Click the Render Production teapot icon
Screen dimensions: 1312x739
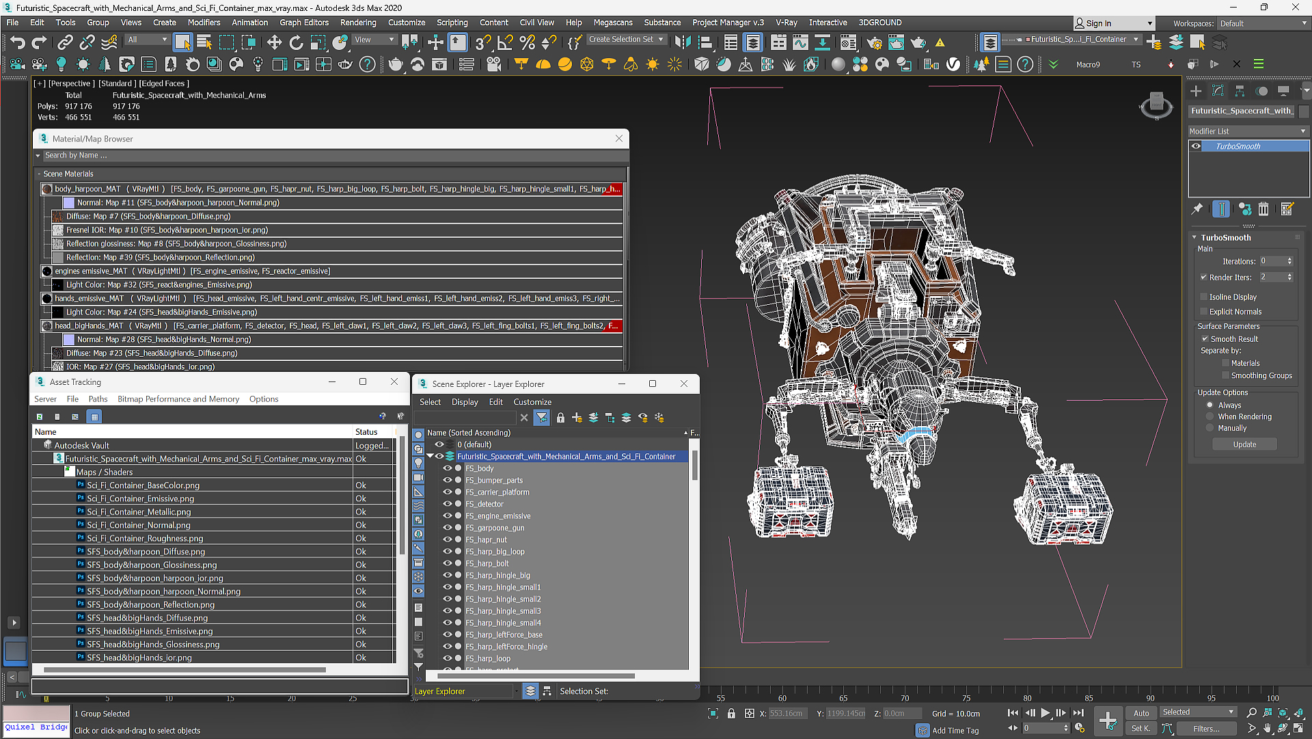[x=918, y=42]
